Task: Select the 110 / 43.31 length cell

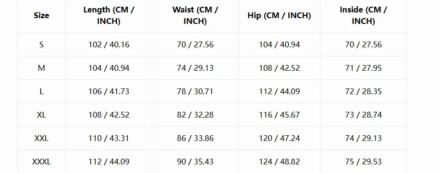Action: pyautogui.click(x=109, y=138)
